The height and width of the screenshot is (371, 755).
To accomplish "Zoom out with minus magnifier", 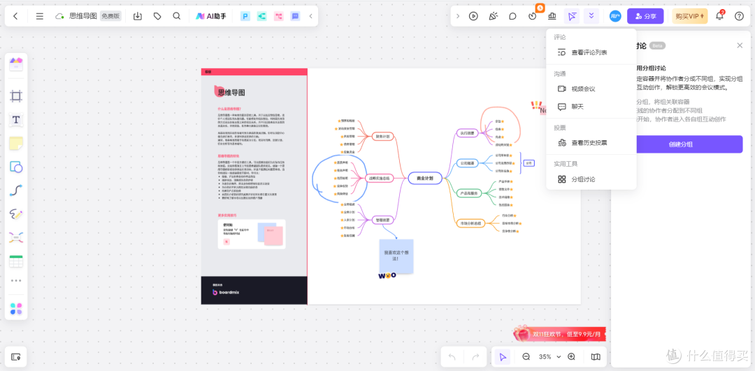I will point(526,357).
